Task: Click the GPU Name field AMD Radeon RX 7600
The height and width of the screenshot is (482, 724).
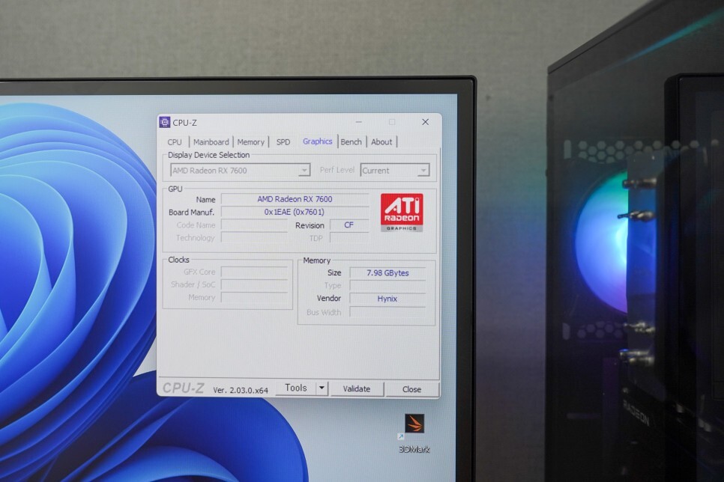Action: tap(295, 199)
